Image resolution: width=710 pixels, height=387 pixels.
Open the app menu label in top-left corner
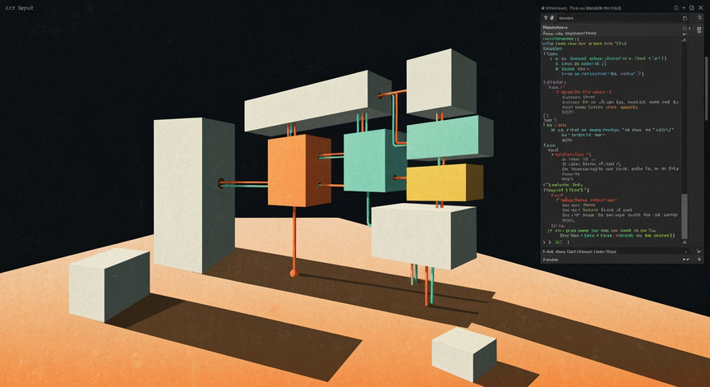[x=20, y=7]
